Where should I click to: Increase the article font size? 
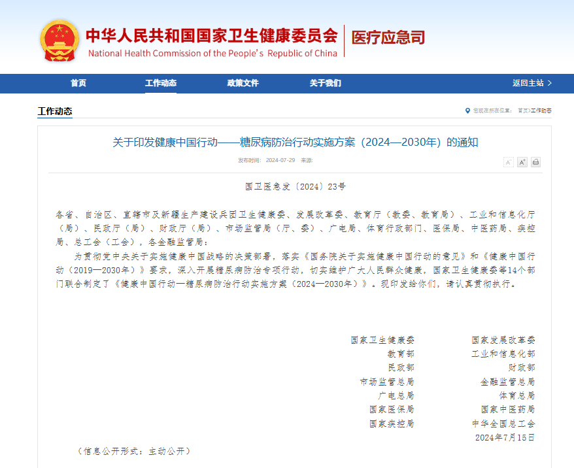point(522,162)
